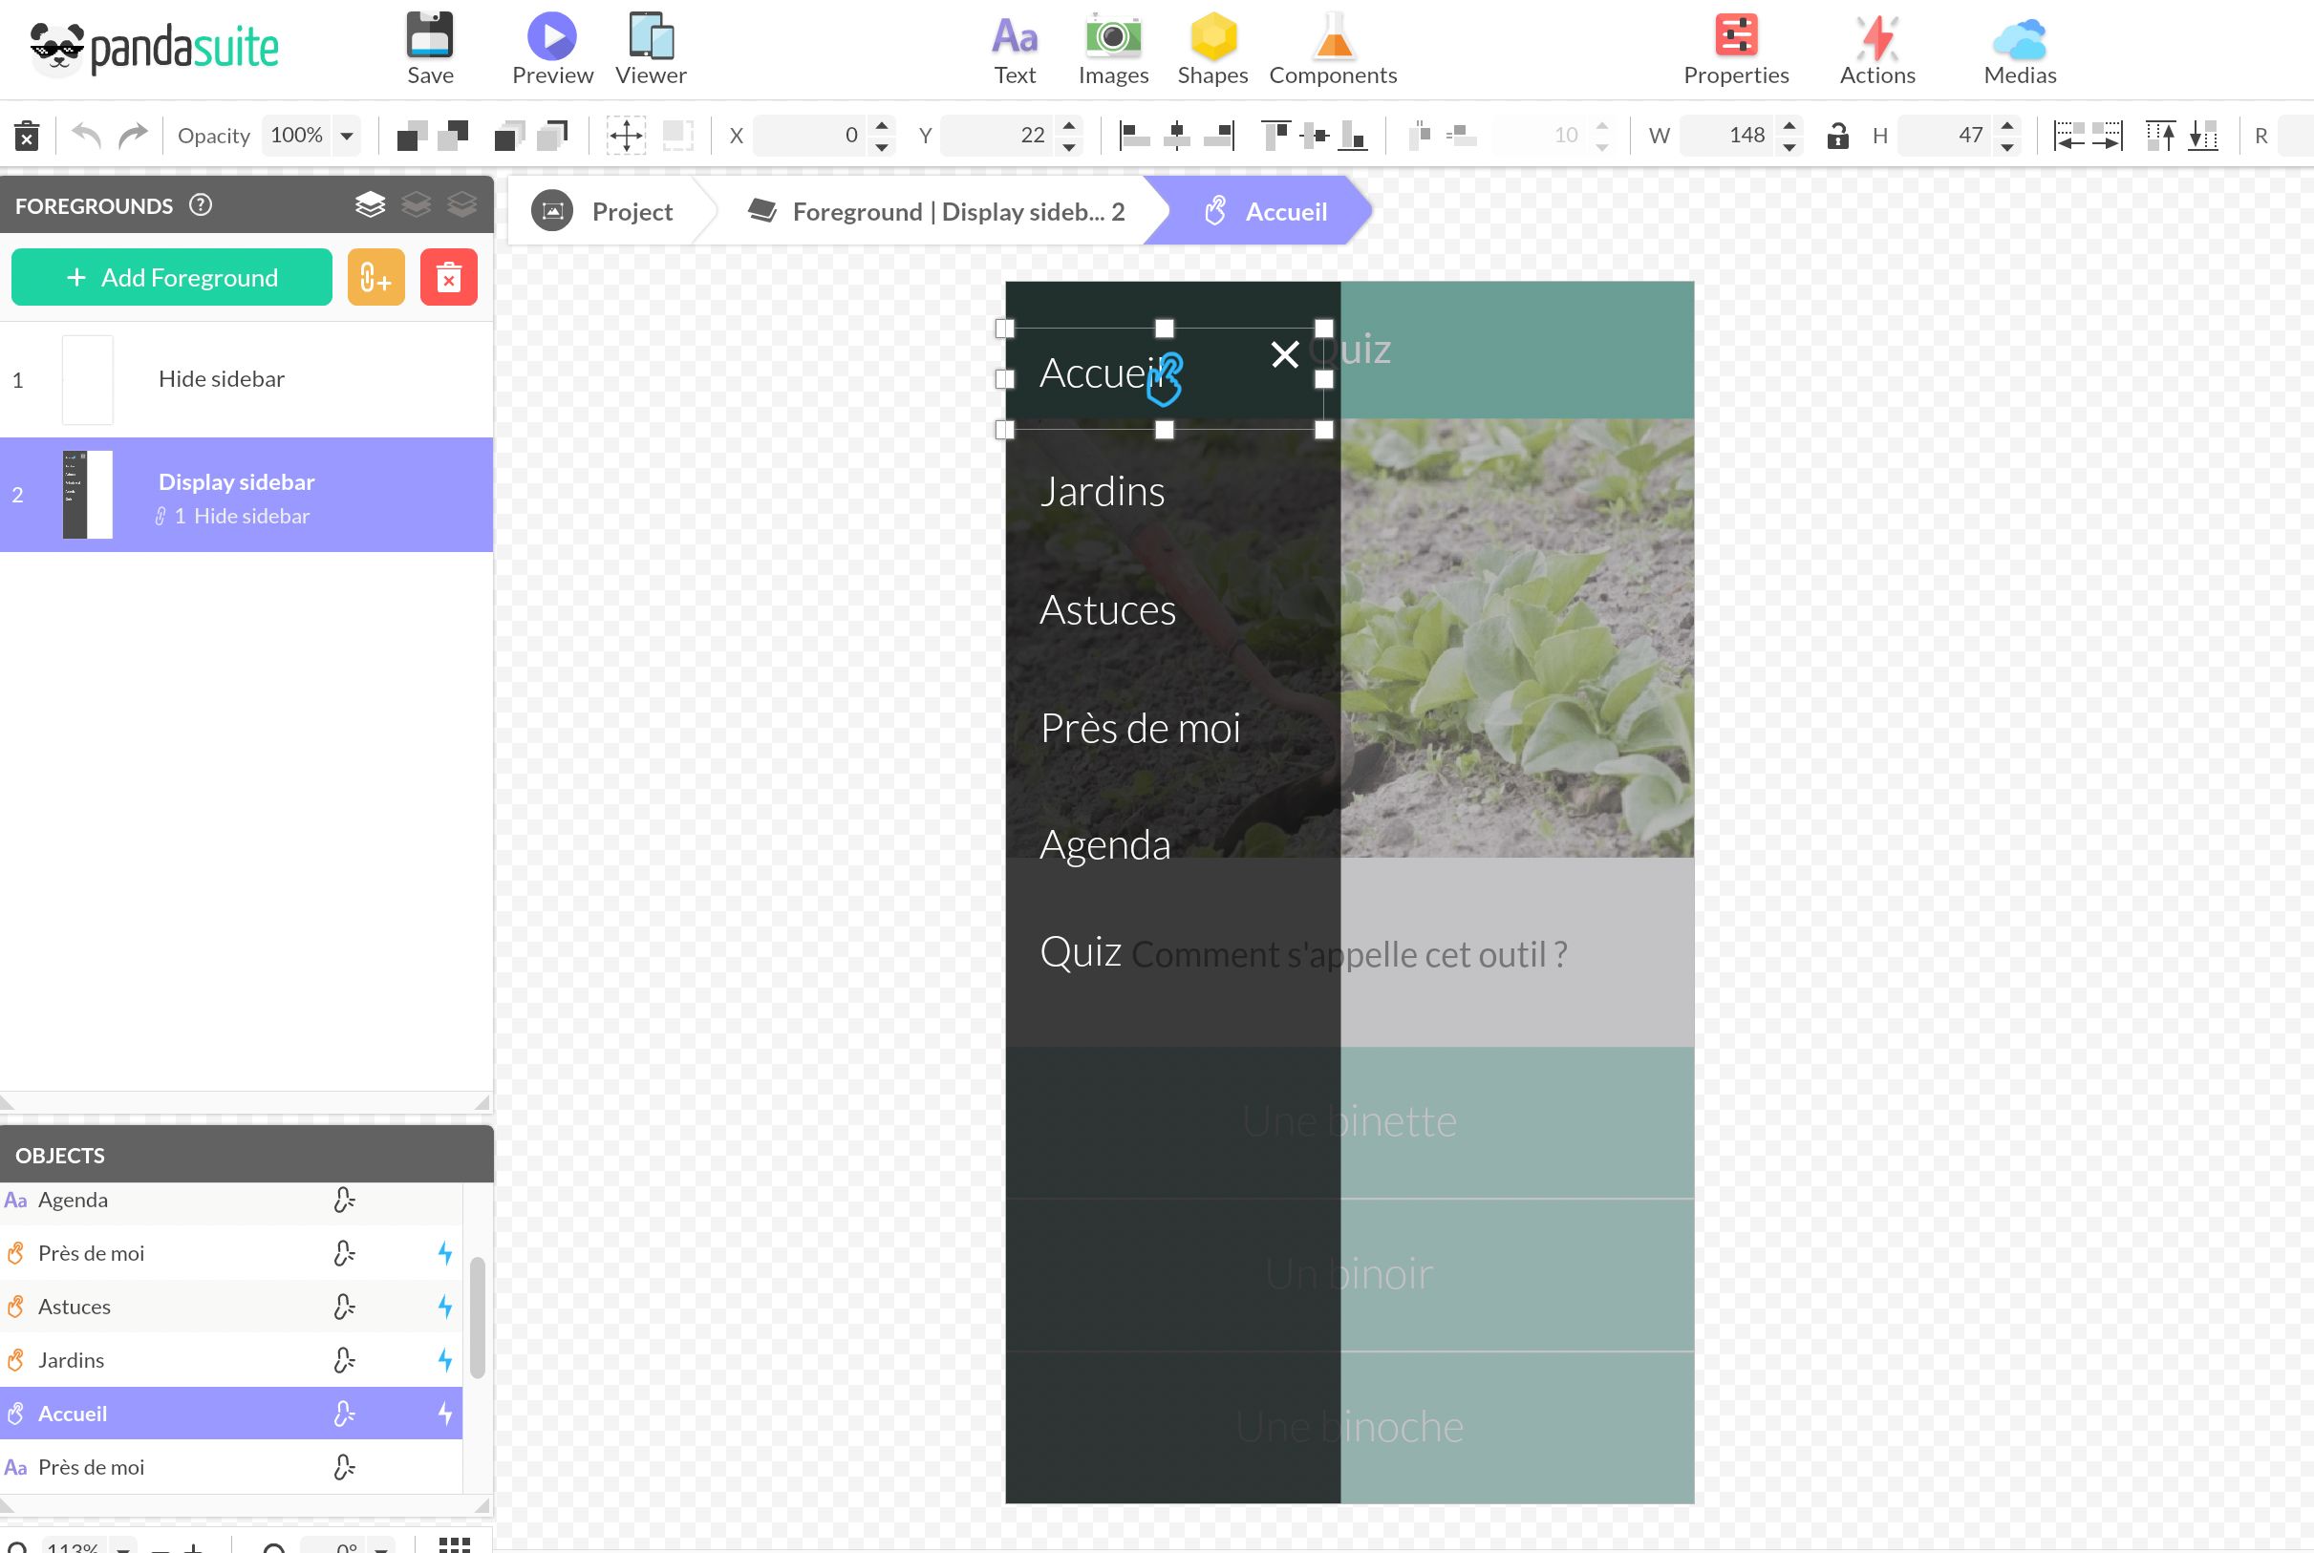Viewport: 2314px width, 1553px height.
Task: Switch to the Accueil breadcrumb tab
Action: click(1285, 210)
